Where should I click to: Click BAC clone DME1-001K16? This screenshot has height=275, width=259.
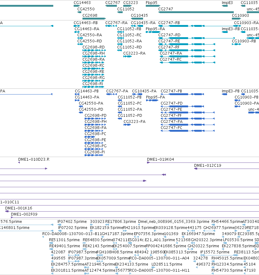[x=19, y=208]
